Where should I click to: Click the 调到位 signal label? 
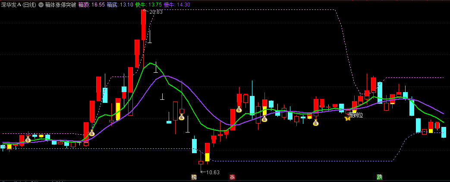point(355,115)
